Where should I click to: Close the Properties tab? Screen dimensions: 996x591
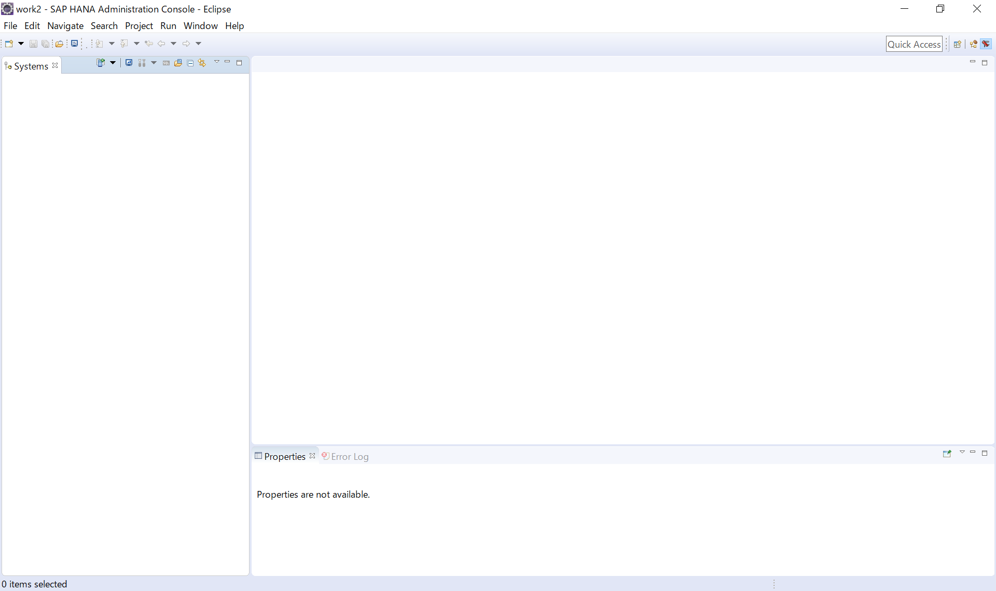pos(312,456)
